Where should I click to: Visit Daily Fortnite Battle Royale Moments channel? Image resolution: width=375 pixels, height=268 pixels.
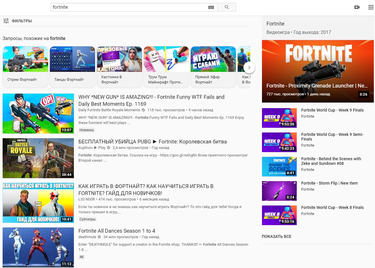[x=109, y=110]
